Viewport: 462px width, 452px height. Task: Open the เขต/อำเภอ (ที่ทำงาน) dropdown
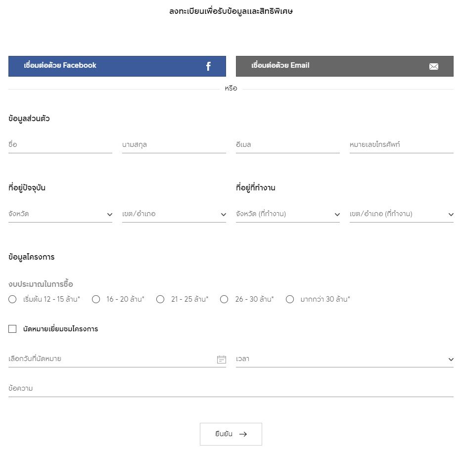click(402, 214)
